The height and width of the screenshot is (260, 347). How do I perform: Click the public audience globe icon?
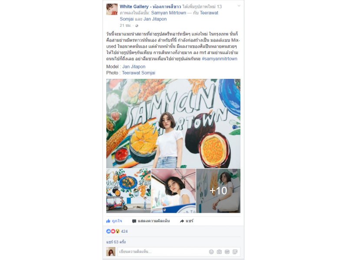tap(137, 26)
